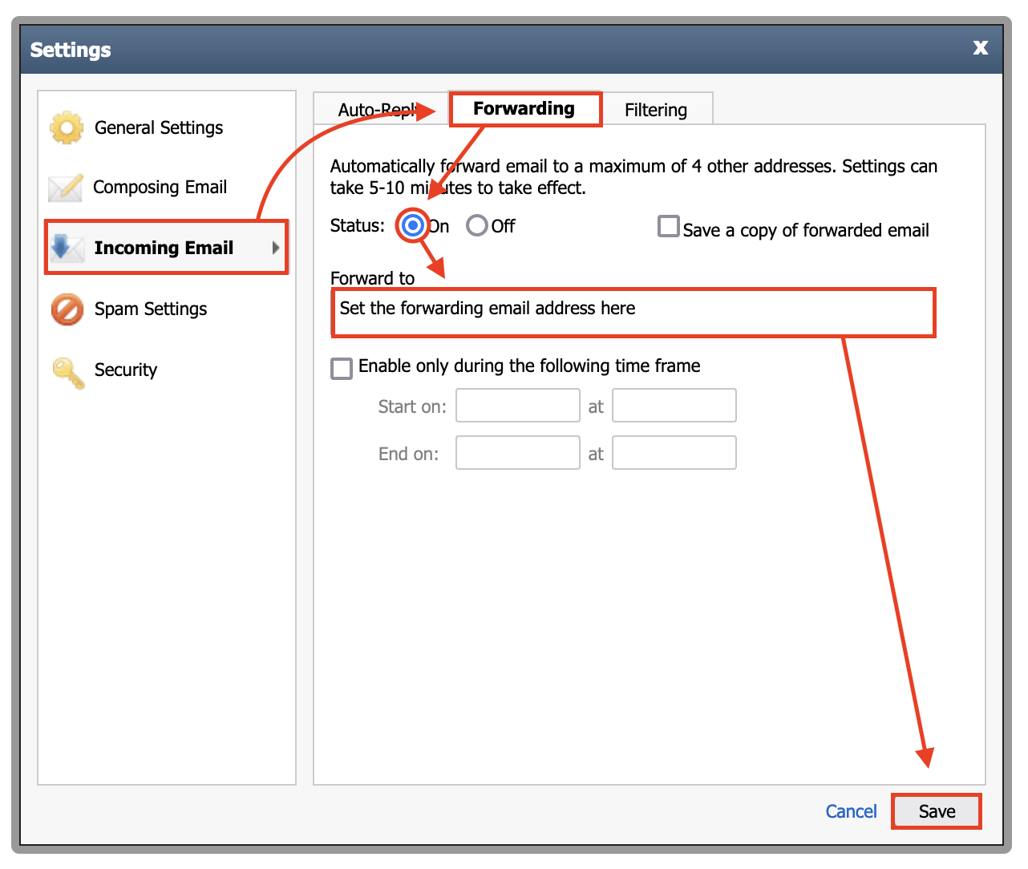Click the General Settings gear icon
This screenshot has height=869, width=1028.
(x=67, y=127)
